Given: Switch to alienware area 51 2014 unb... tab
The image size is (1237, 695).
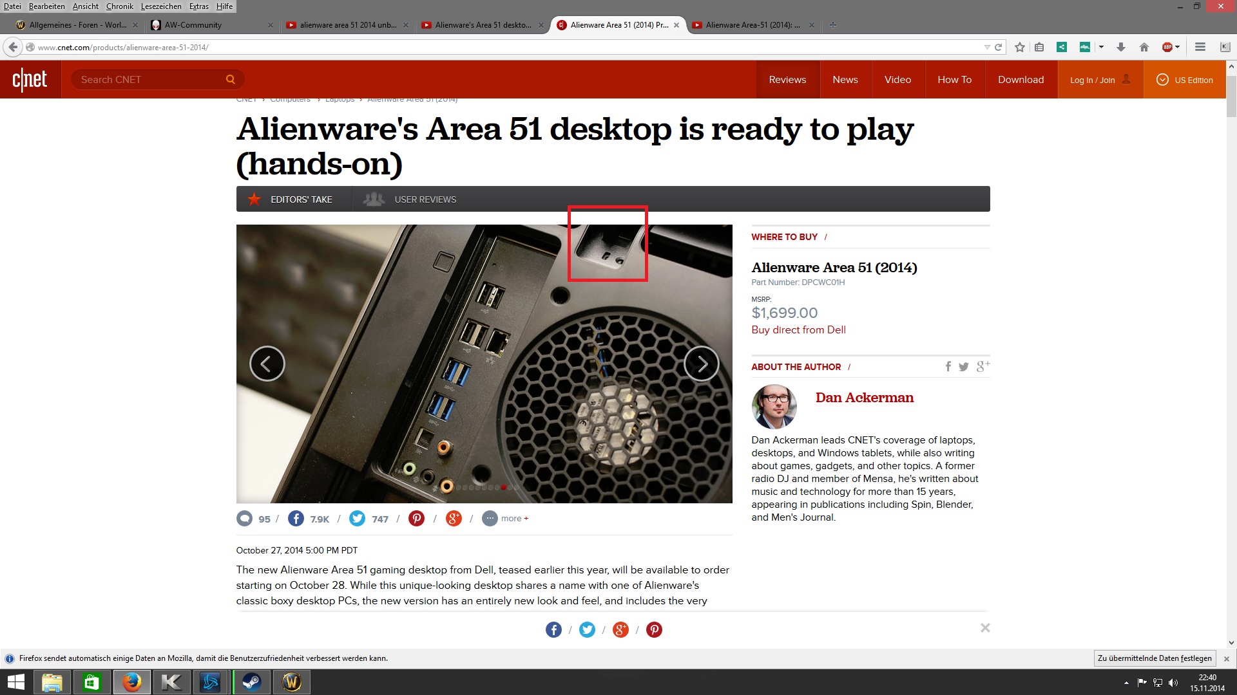Looking at the screenshot, I should 347,25.
